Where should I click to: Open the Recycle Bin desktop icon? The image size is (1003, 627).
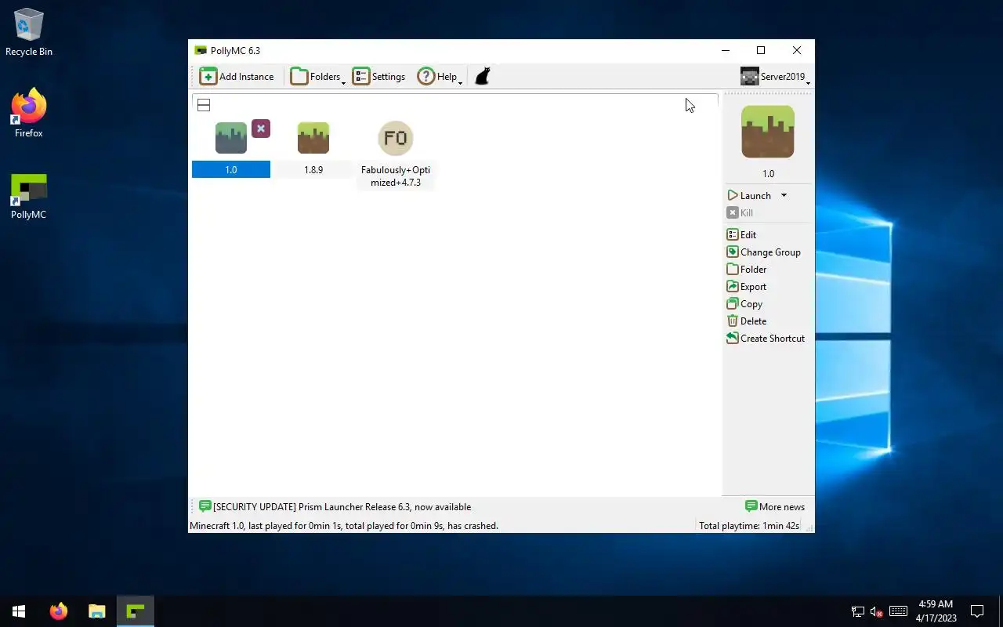29,32
